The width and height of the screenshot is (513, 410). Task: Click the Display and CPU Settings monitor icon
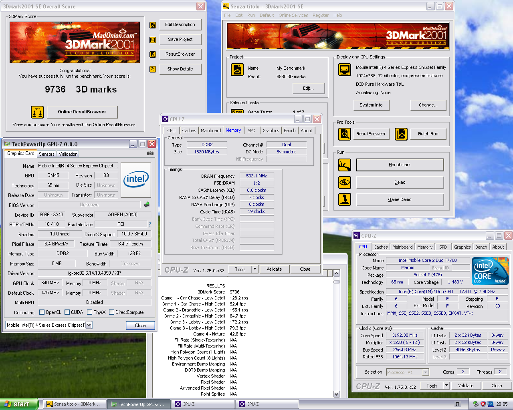[x=345, y=70]
